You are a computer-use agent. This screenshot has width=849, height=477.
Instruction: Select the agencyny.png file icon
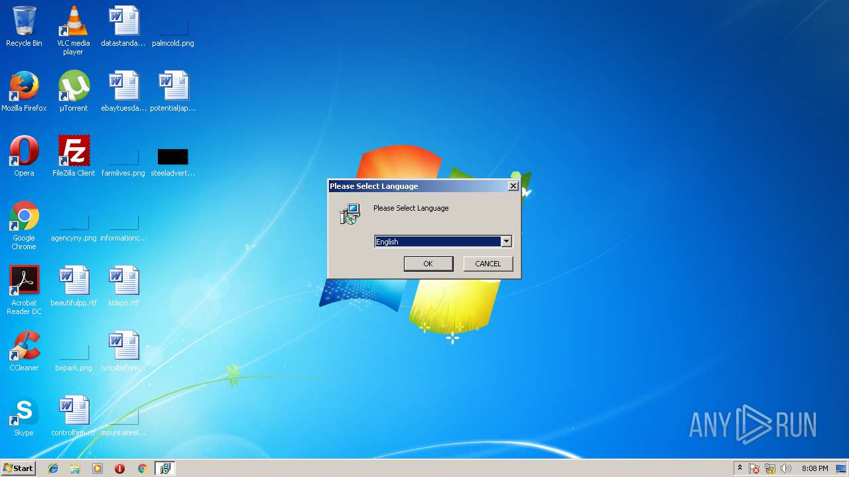[74, 227]
